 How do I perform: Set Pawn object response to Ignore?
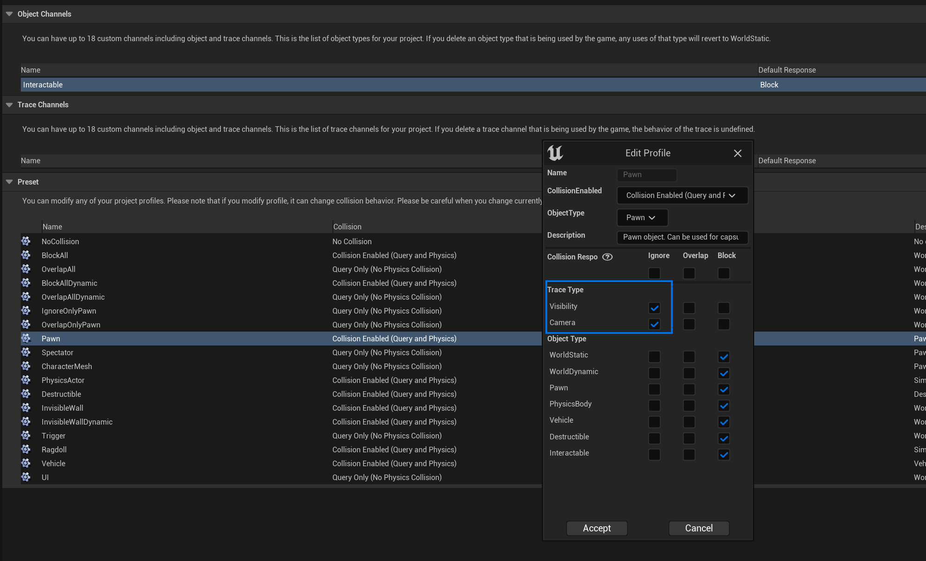(x=654, y=389)
